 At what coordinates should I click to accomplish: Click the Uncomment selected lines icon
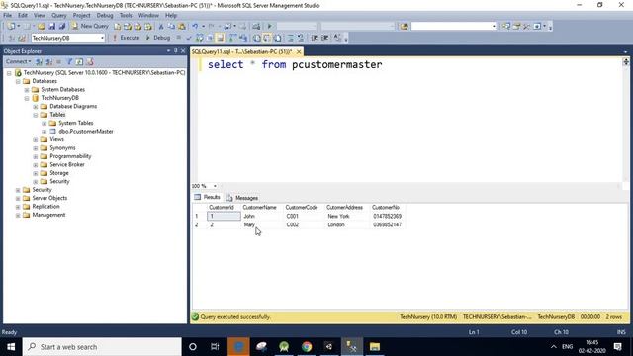(x=301, y=38)
